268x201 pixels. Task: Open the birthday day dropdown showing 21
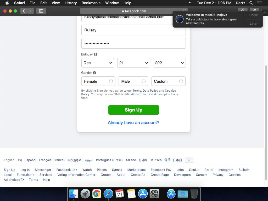133,63
